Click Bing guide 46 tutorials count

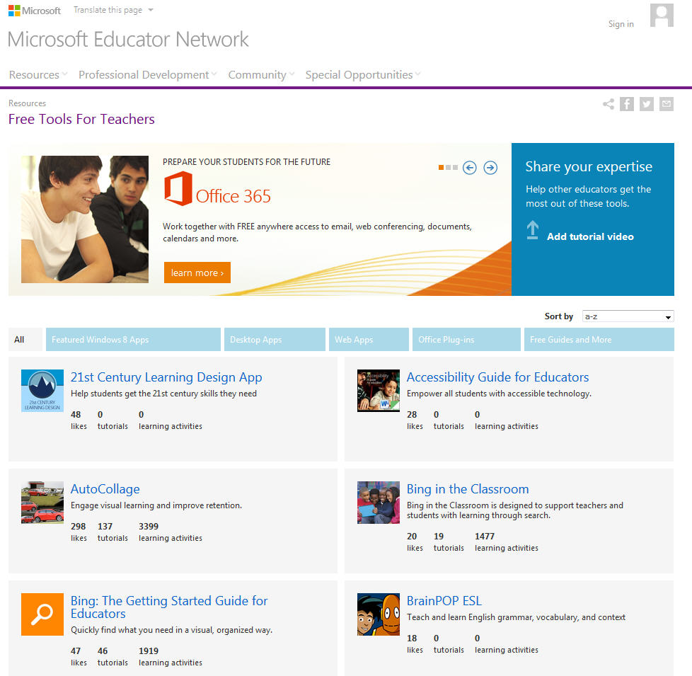103,651
